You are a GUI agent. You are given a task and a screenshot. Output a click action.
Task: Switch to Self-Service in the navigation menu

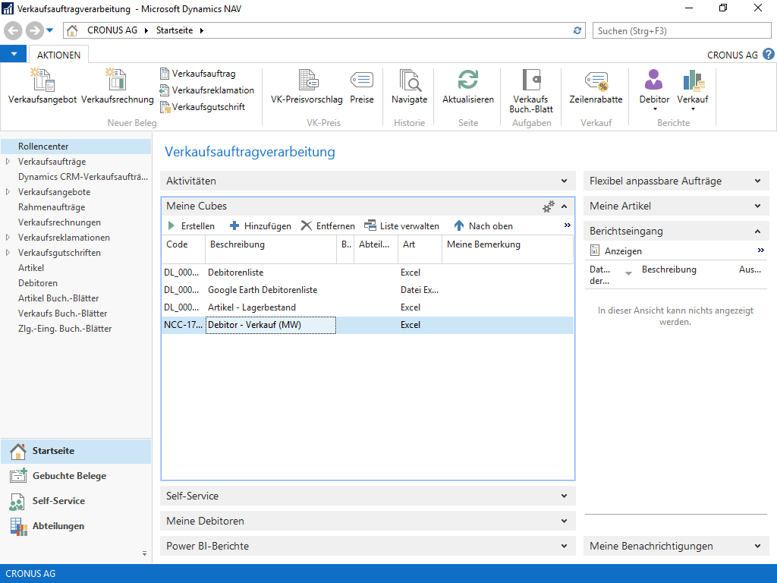click(x=76, y=501)
